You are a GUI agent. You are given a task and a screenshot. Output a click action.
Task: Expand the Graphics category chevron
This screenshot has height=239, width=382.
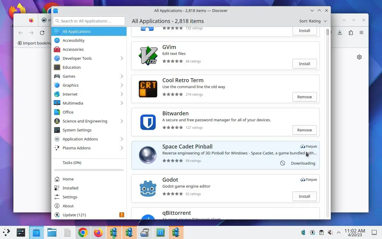pyautogui.click(x=122, y=85)
